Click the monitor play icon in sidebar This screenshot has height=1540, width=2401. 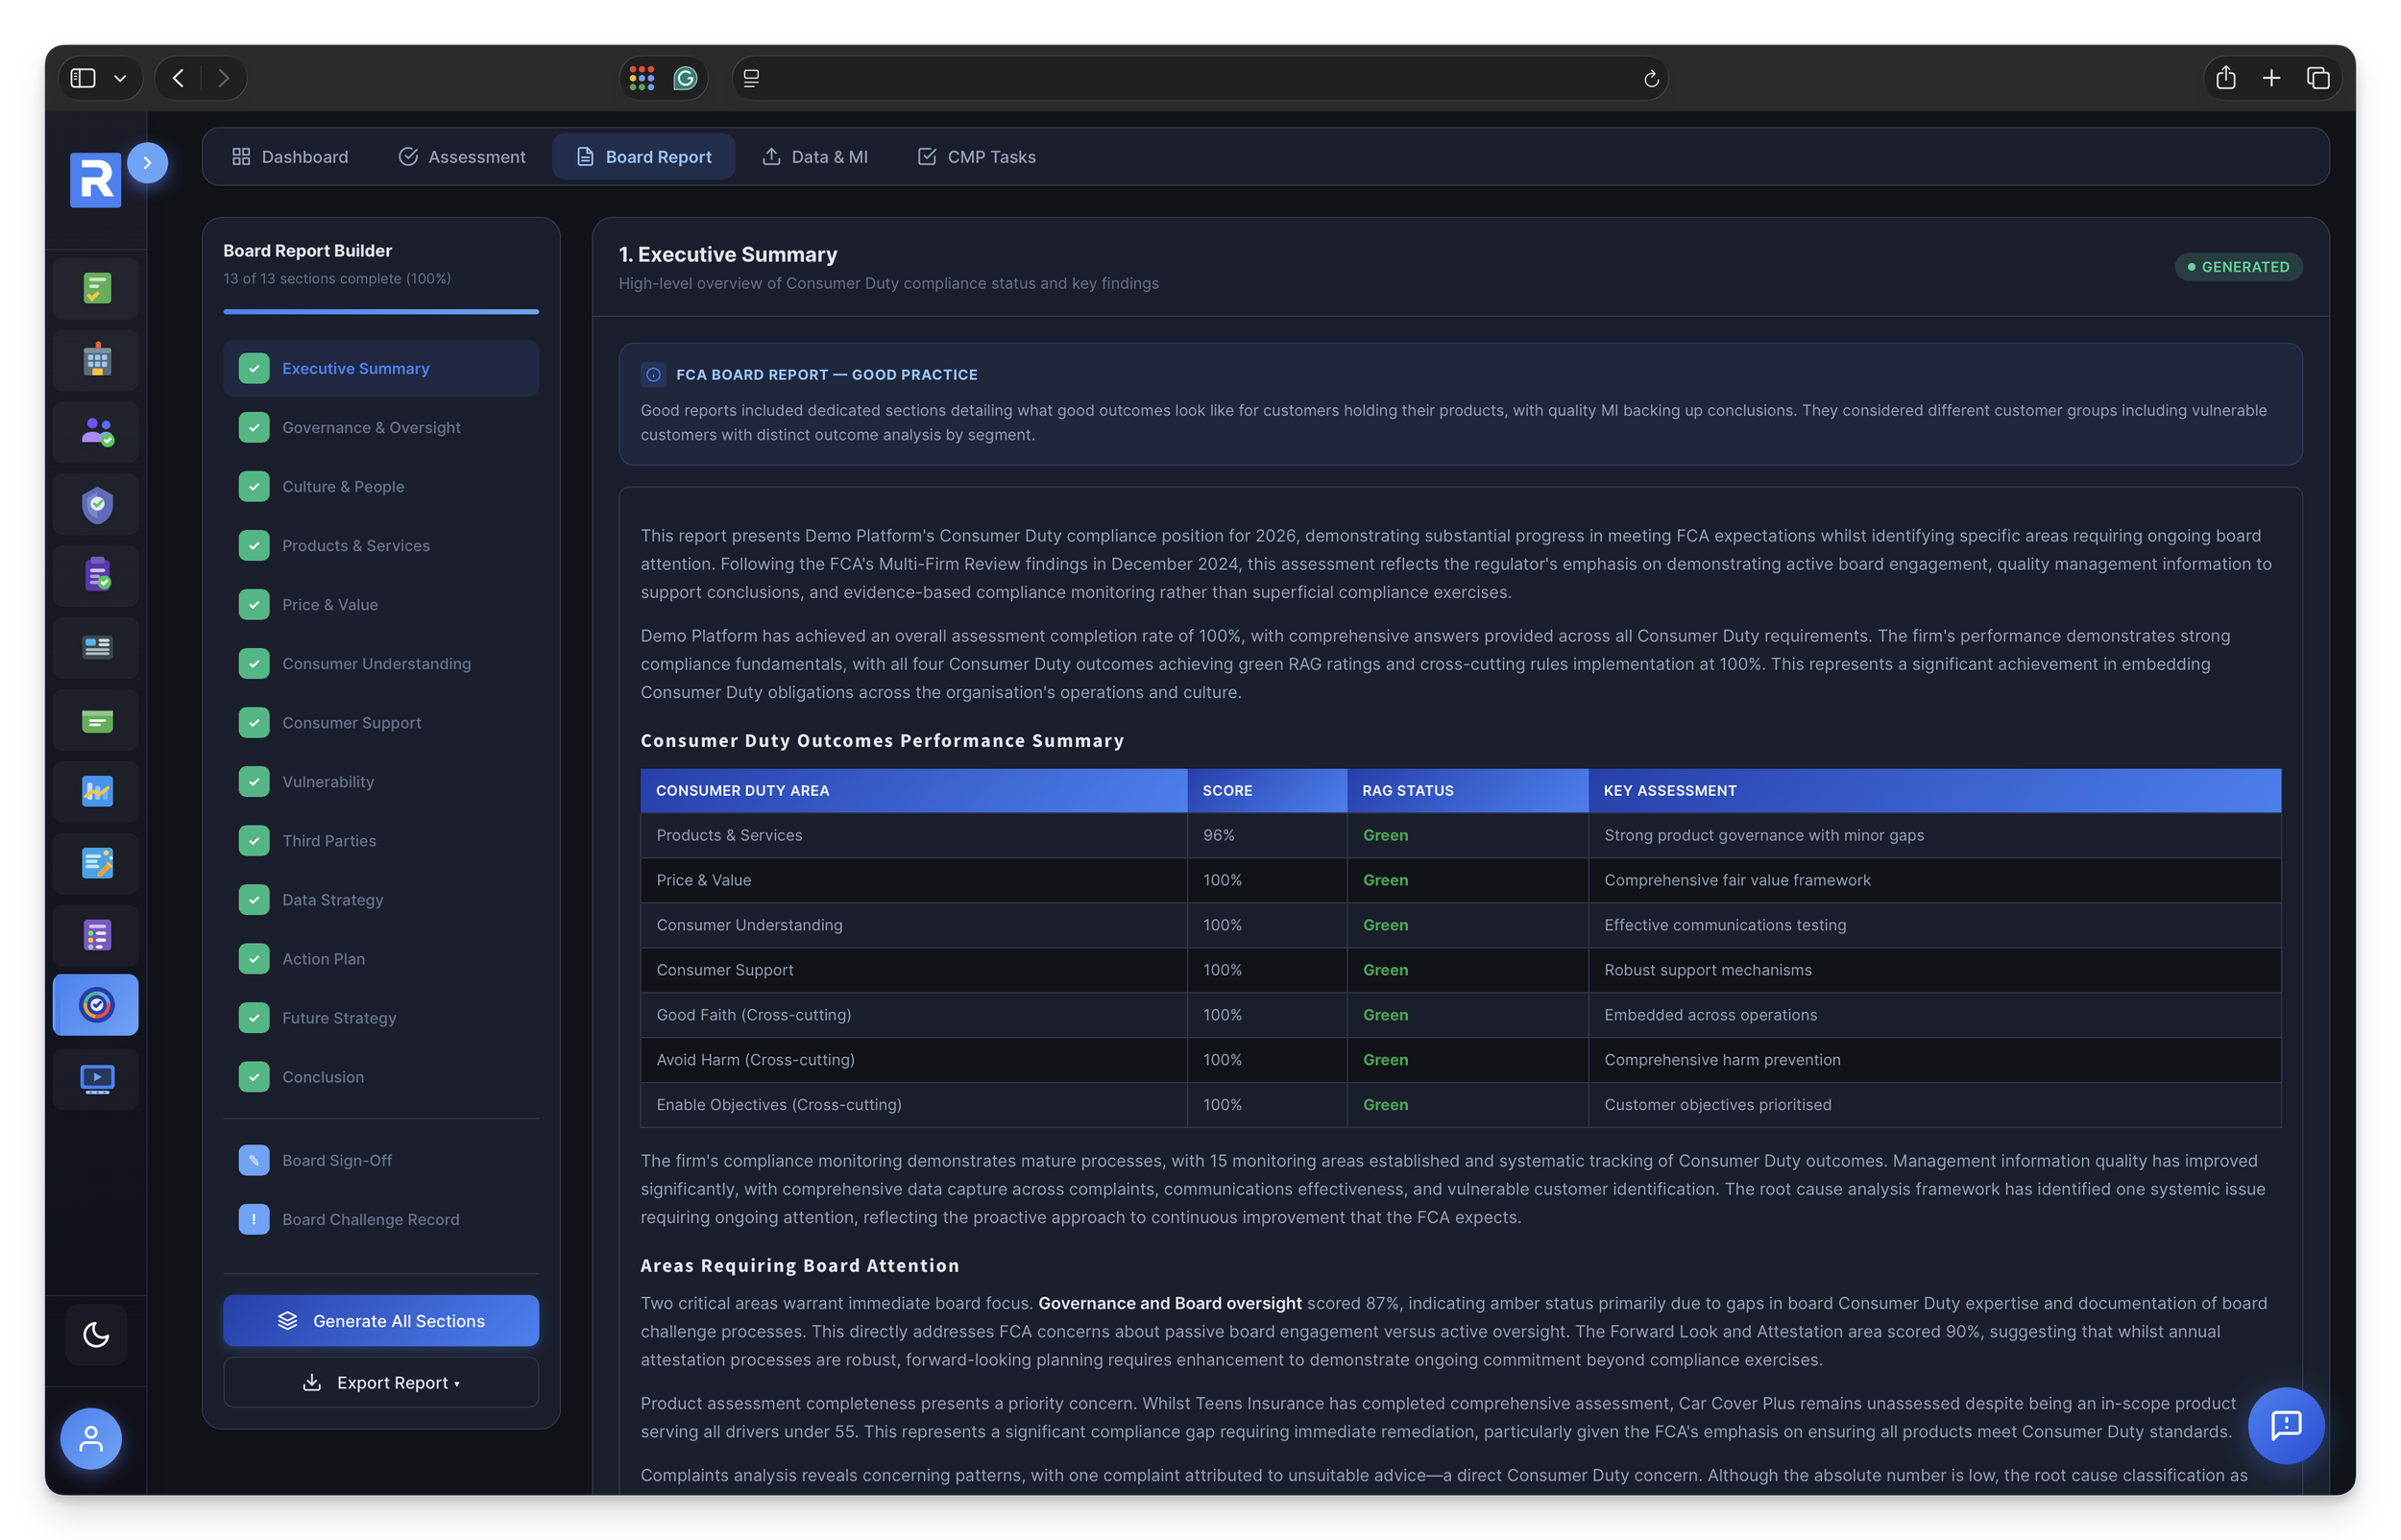[x=97, y=1078]
